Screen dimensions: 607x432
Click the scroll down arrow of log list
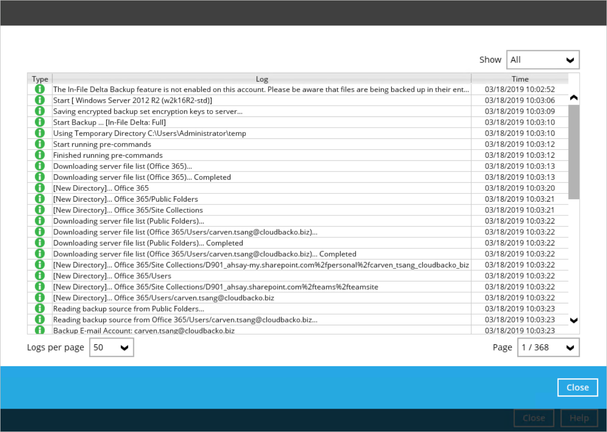(573, 320)
